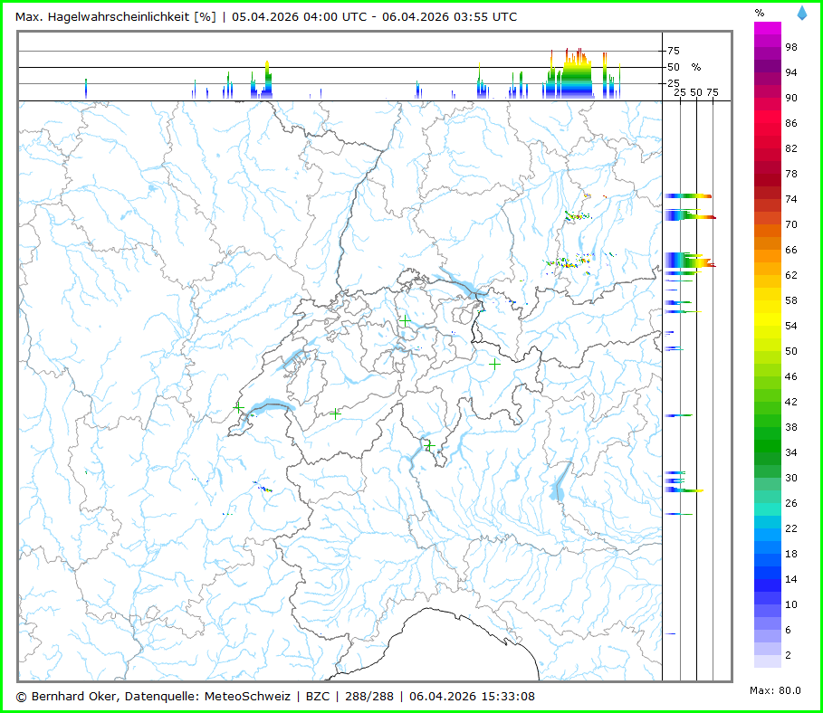The height and width of the screenshot is (713, 823).
Task: Select the magenta 98% legend color
Action: coord(768,46)
